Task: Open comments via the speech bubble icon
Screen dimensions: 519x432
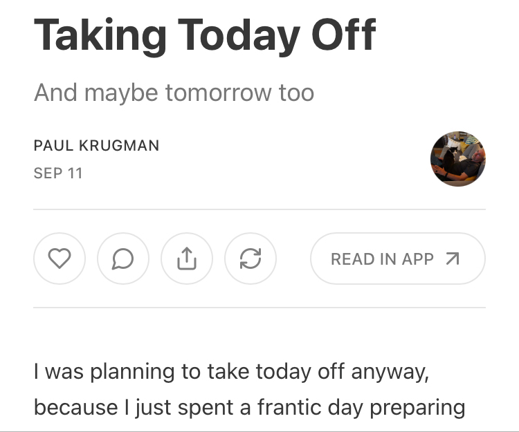Action: click(123, 259)
